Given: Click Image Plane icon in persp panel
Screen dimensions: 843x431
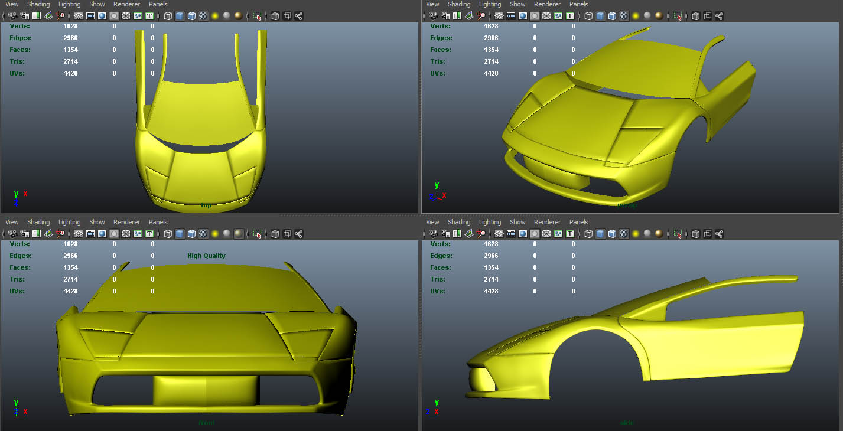Looking at the screenshot, I should click(468, 16).
